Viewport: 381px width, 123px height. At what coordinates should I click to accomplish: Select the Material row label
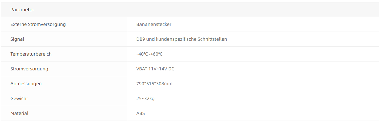19,113
